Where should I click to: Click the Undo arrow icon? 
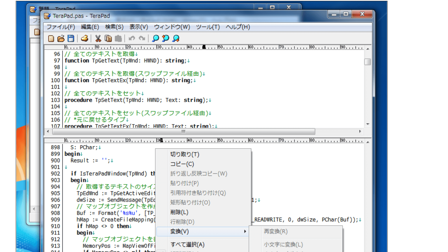[x=132, y=39]
